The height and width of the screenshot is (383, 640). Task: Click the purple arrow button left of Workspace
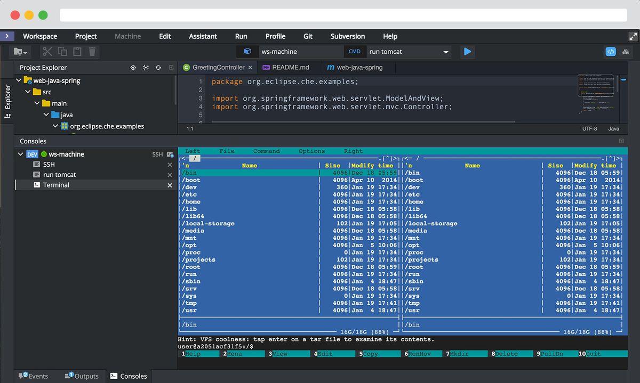pos(7,36)
